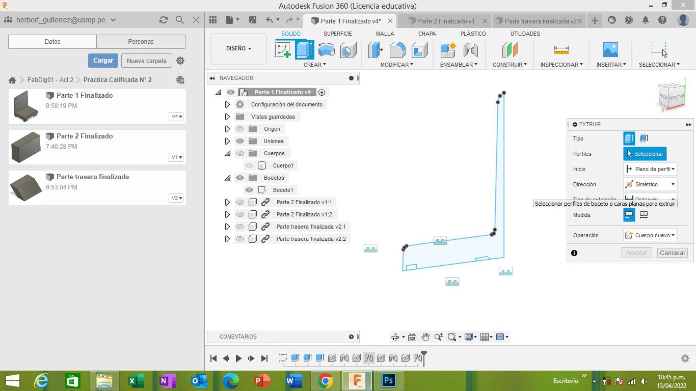Screen dimensions: 696x391
Task: Open notifications bell icon
Action: pos(646,20)
